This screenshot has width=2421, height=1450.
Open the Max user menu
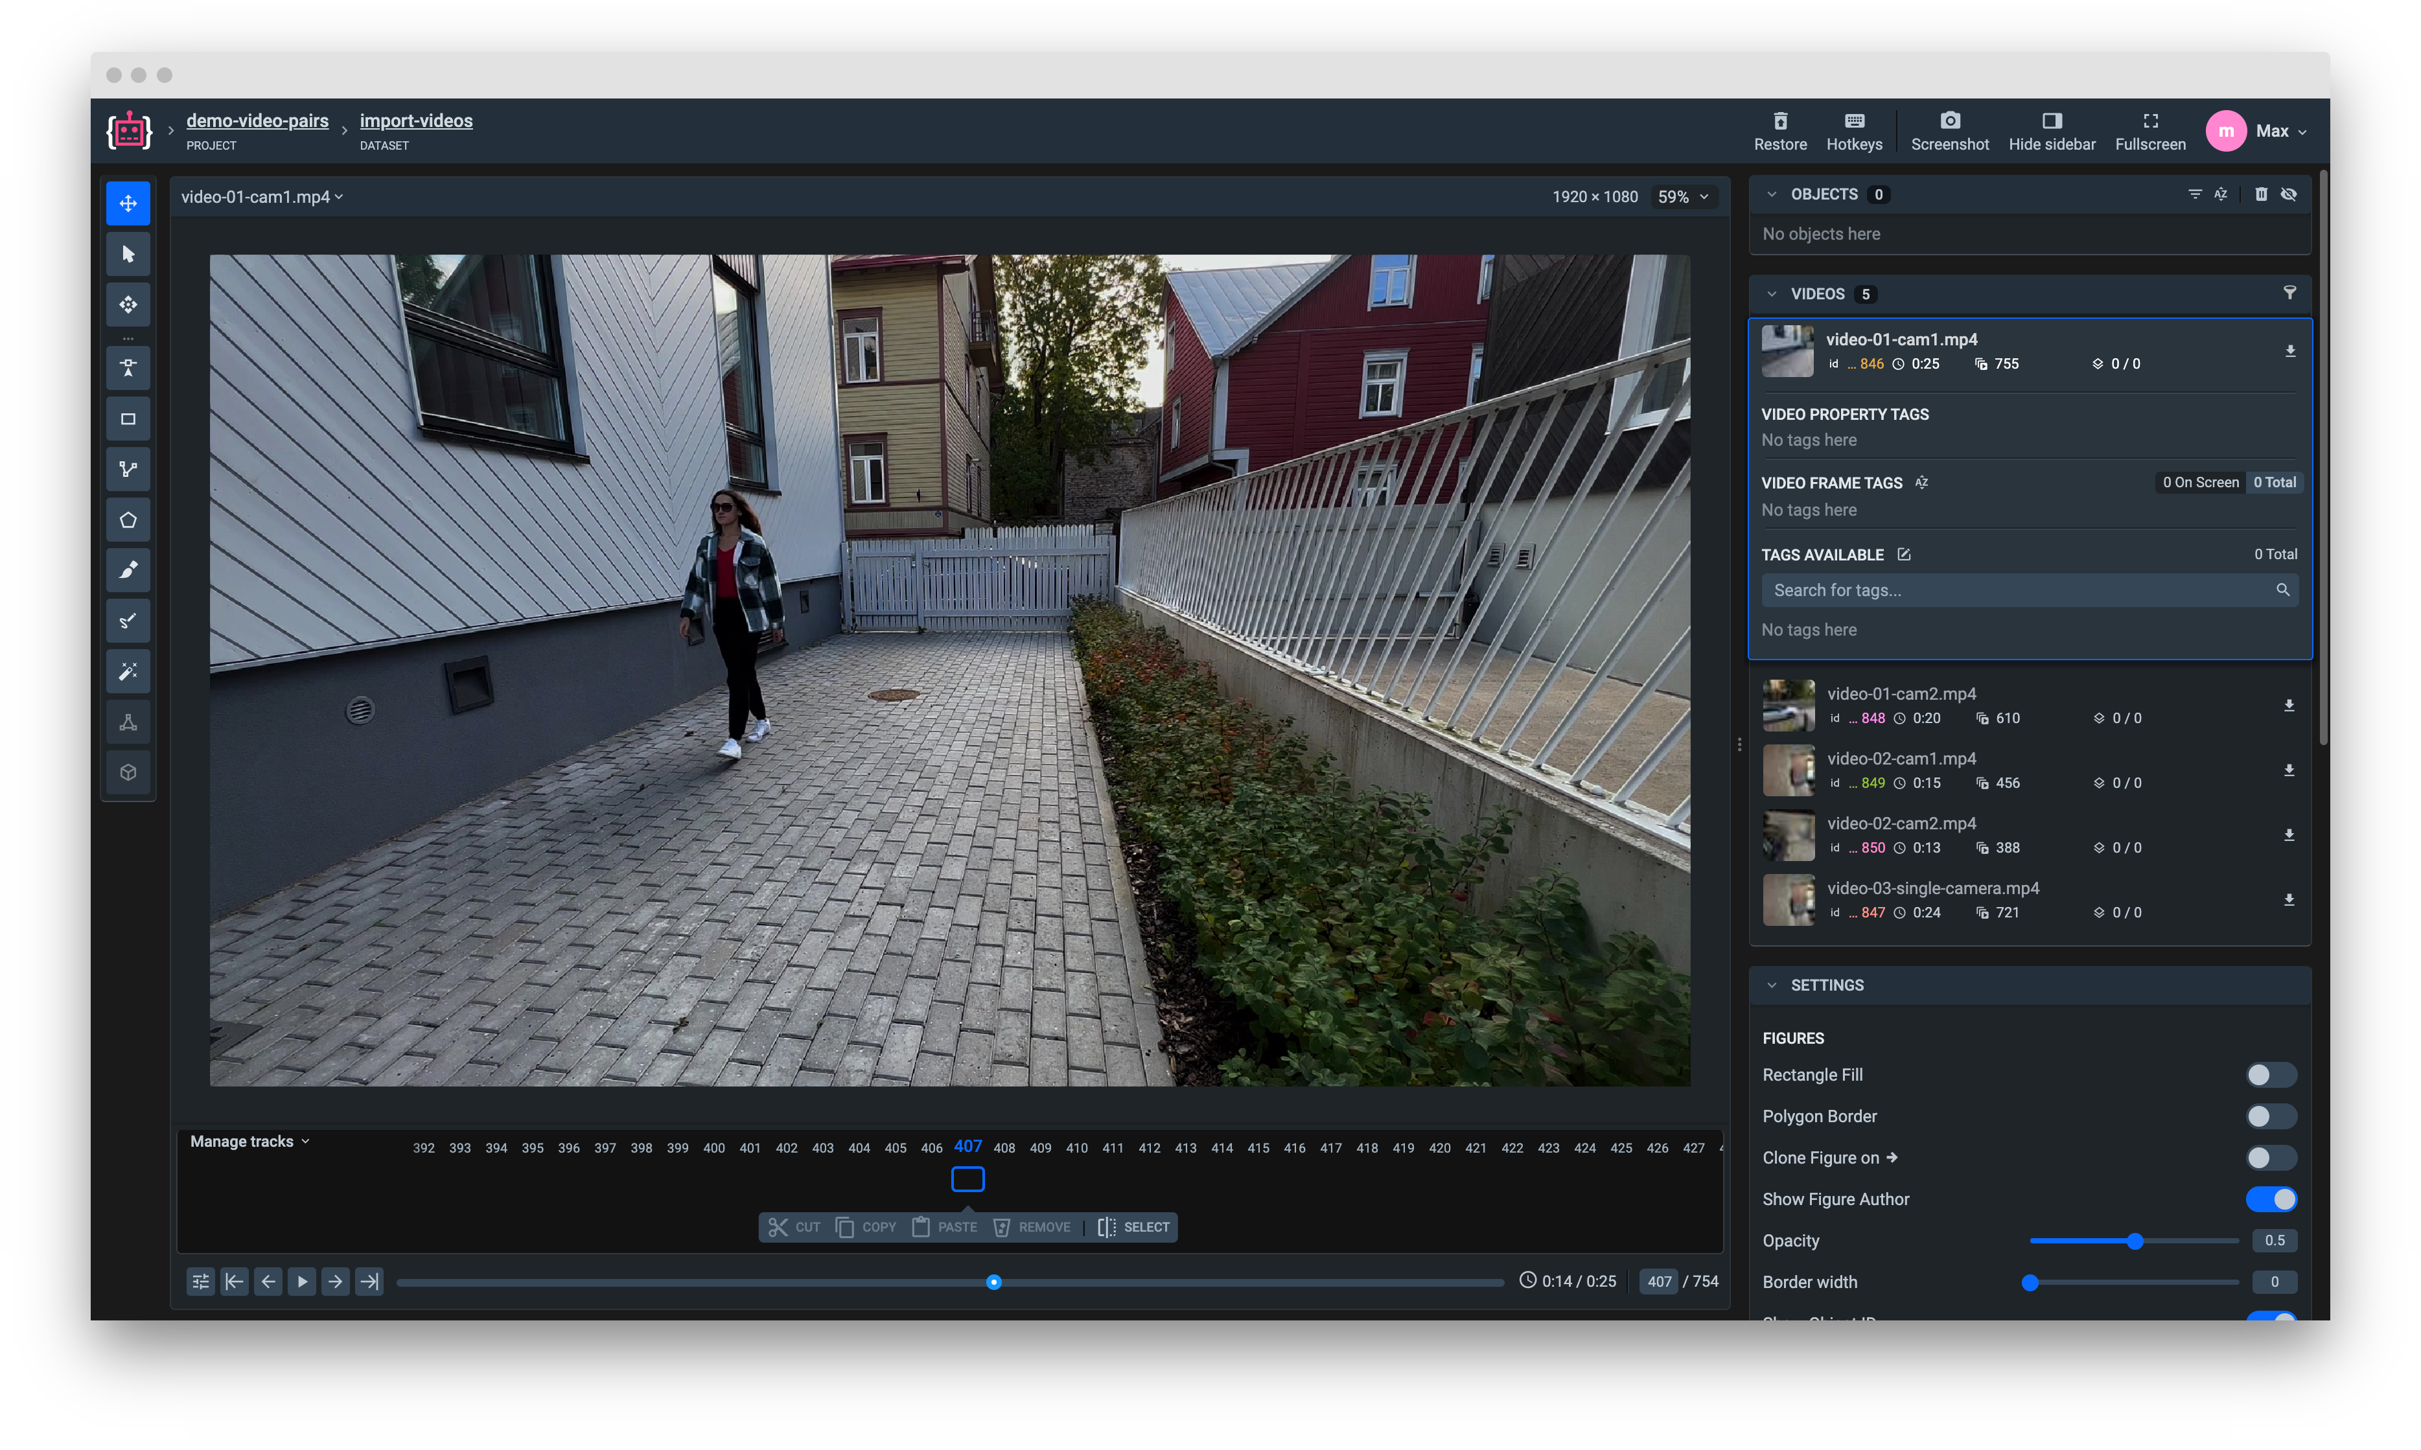coord(2256,131)
